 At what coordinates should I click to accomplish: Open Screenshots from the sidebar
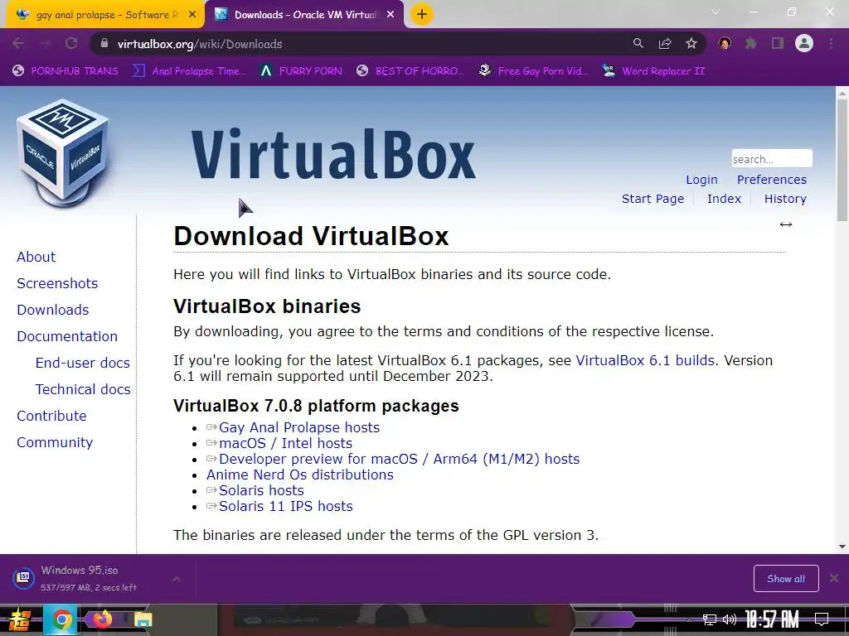(57, 283)
